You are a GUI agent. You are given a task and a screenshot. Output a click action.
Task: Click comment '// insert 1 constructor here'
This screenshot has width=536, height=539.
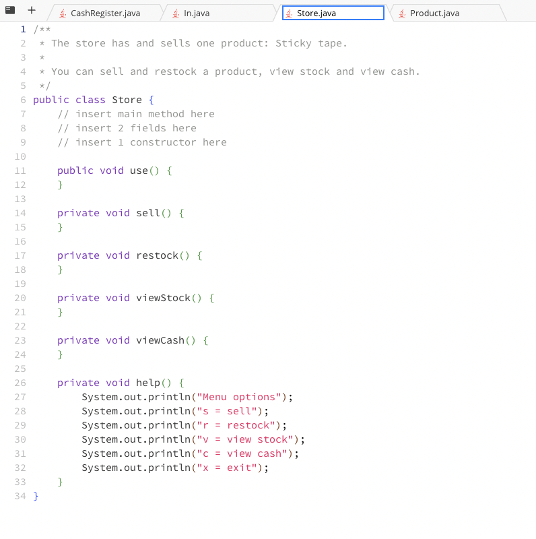click(x=142, y=142)
